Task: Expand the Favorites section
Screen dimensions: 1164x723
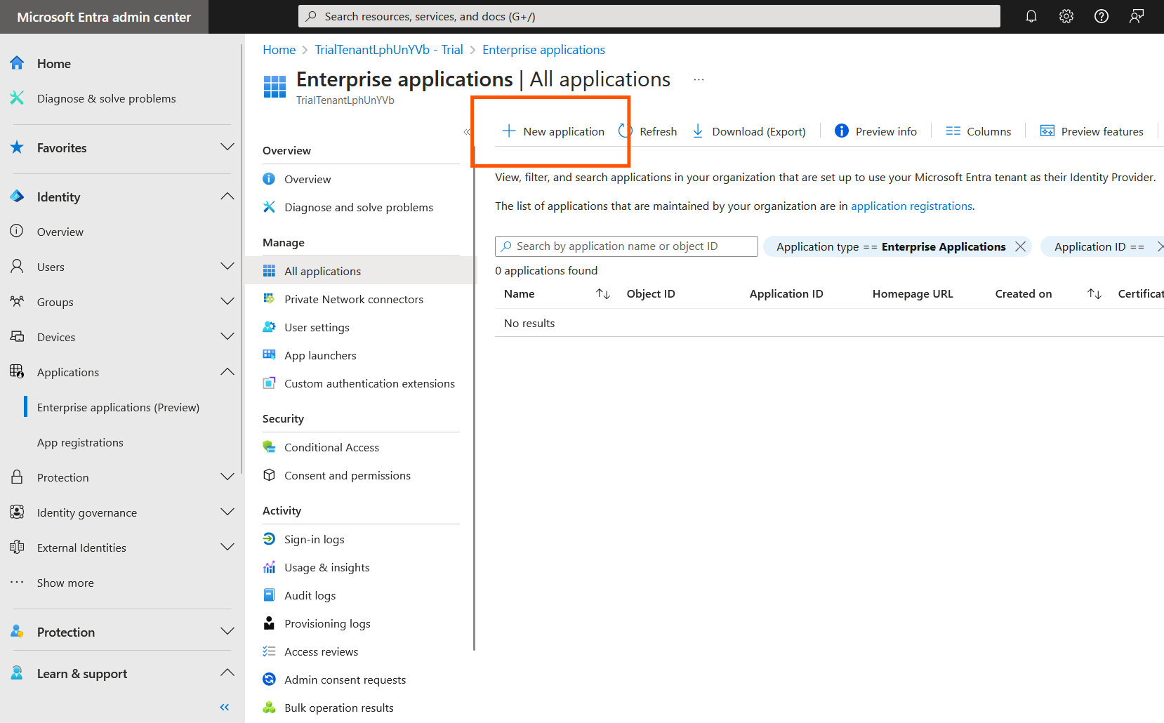Action: [x=227, y=147]
